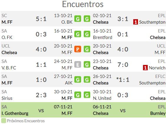The width and height of the screenshot is (166, 124).
Task: Click the *1:1 EFLC score against Southampton
Action: coord(123,80)
